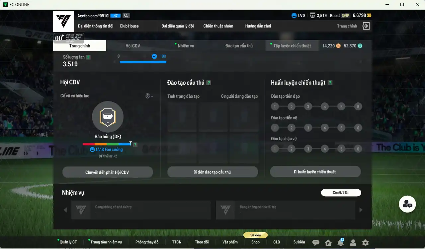
Task: Click the yellow Sự kiện badge
Action: (255, 235)
